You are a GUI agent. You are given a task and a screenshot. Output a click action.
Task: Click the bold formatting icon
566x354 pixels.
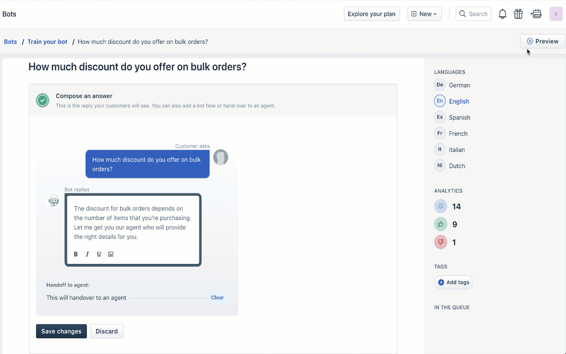(x=76, y=254)
